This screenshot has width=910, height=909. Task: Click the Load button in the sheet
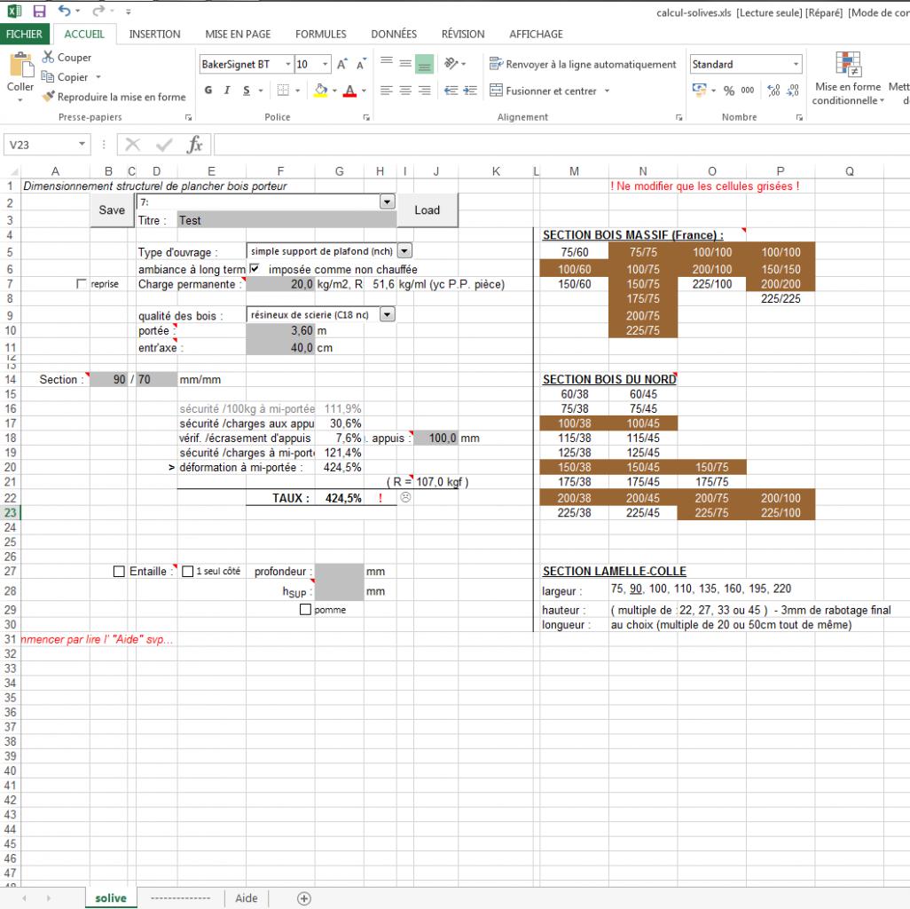click(x=428, y=209)
